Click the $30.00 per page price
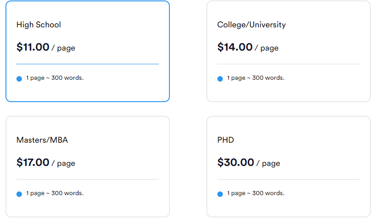 248,162
